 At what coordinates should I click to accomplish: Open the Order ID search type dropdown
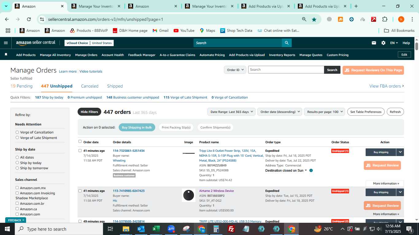tap(235, 70)
